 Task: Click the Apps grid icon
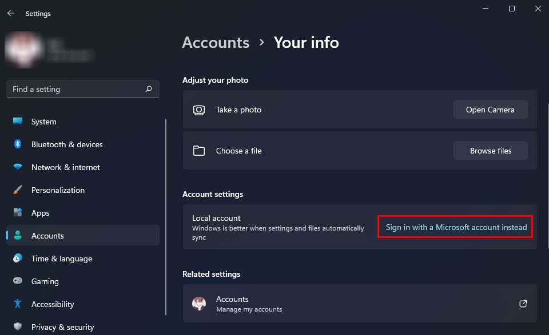(18, 212)
